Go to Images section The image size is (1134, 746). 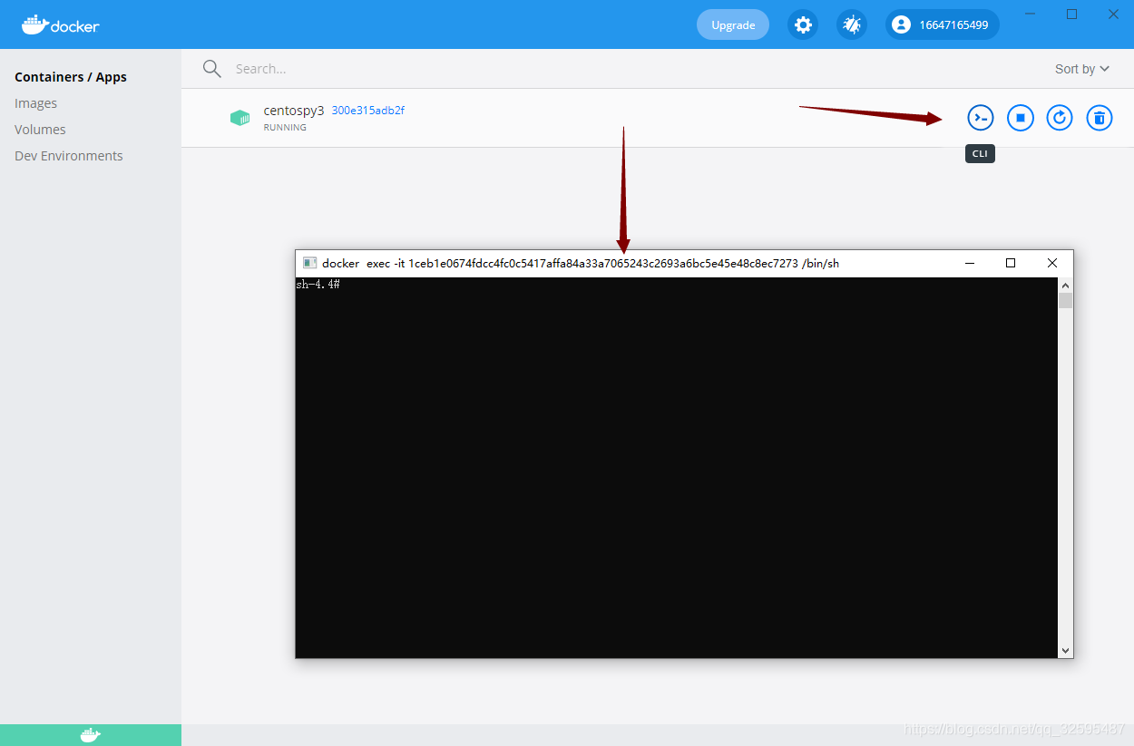click(36, 103)
